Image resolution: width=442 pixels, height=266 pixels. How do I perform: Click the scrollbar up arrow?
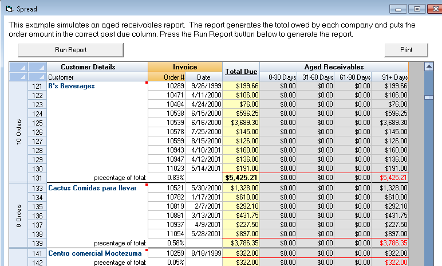(429, 66)
